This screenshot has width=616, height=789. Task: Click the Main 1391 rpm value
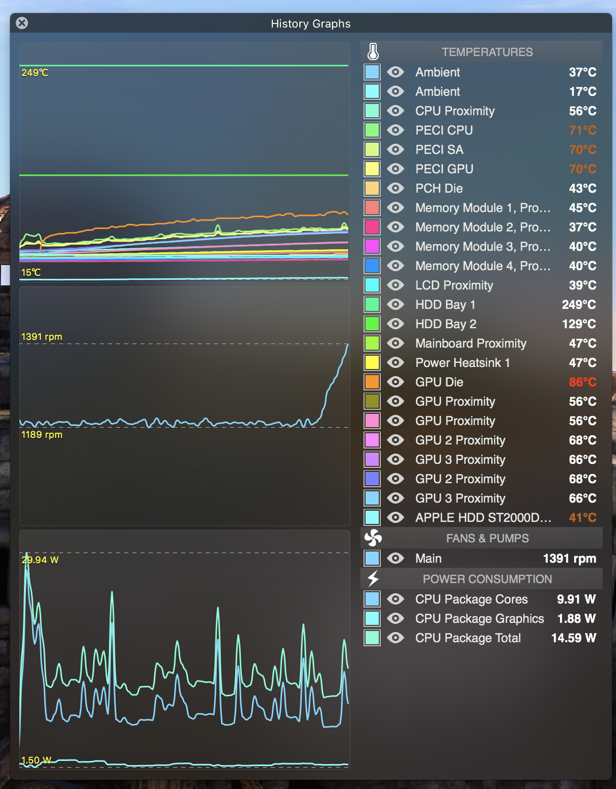click(x=570, y=558)
